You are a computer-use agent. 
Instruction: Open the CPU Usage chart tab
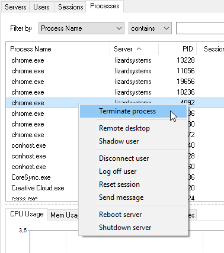(27, 214)
